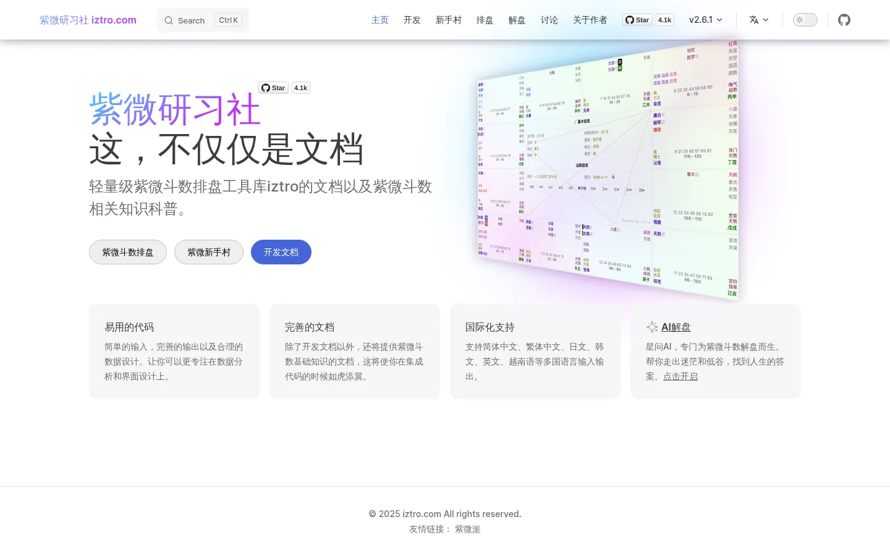
Task: Click the hero 4.1k star count badge
Action: (x=300, y=88)
